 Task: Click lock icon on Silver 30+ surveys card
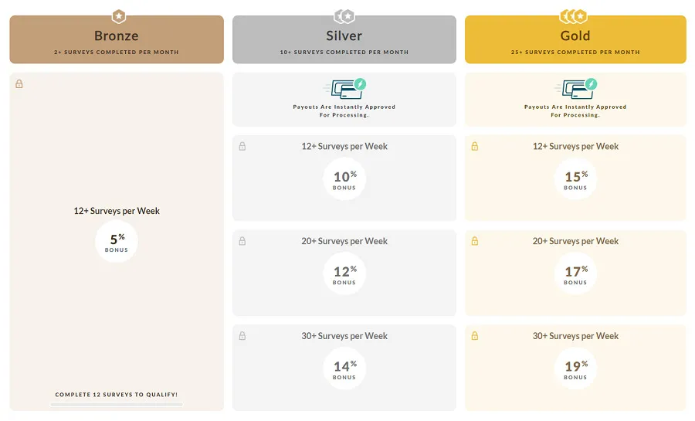(x=242, y=336)
